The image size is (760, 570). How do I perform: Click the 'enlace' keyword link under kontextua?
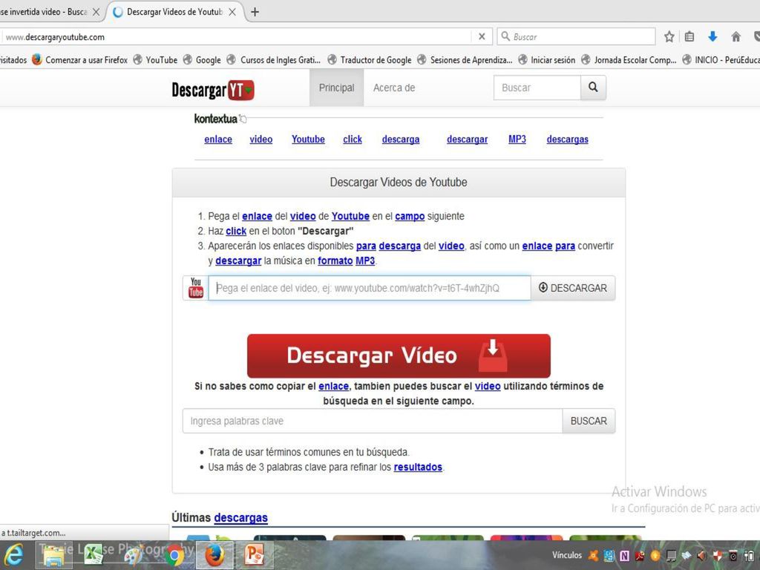coord(218,140)
